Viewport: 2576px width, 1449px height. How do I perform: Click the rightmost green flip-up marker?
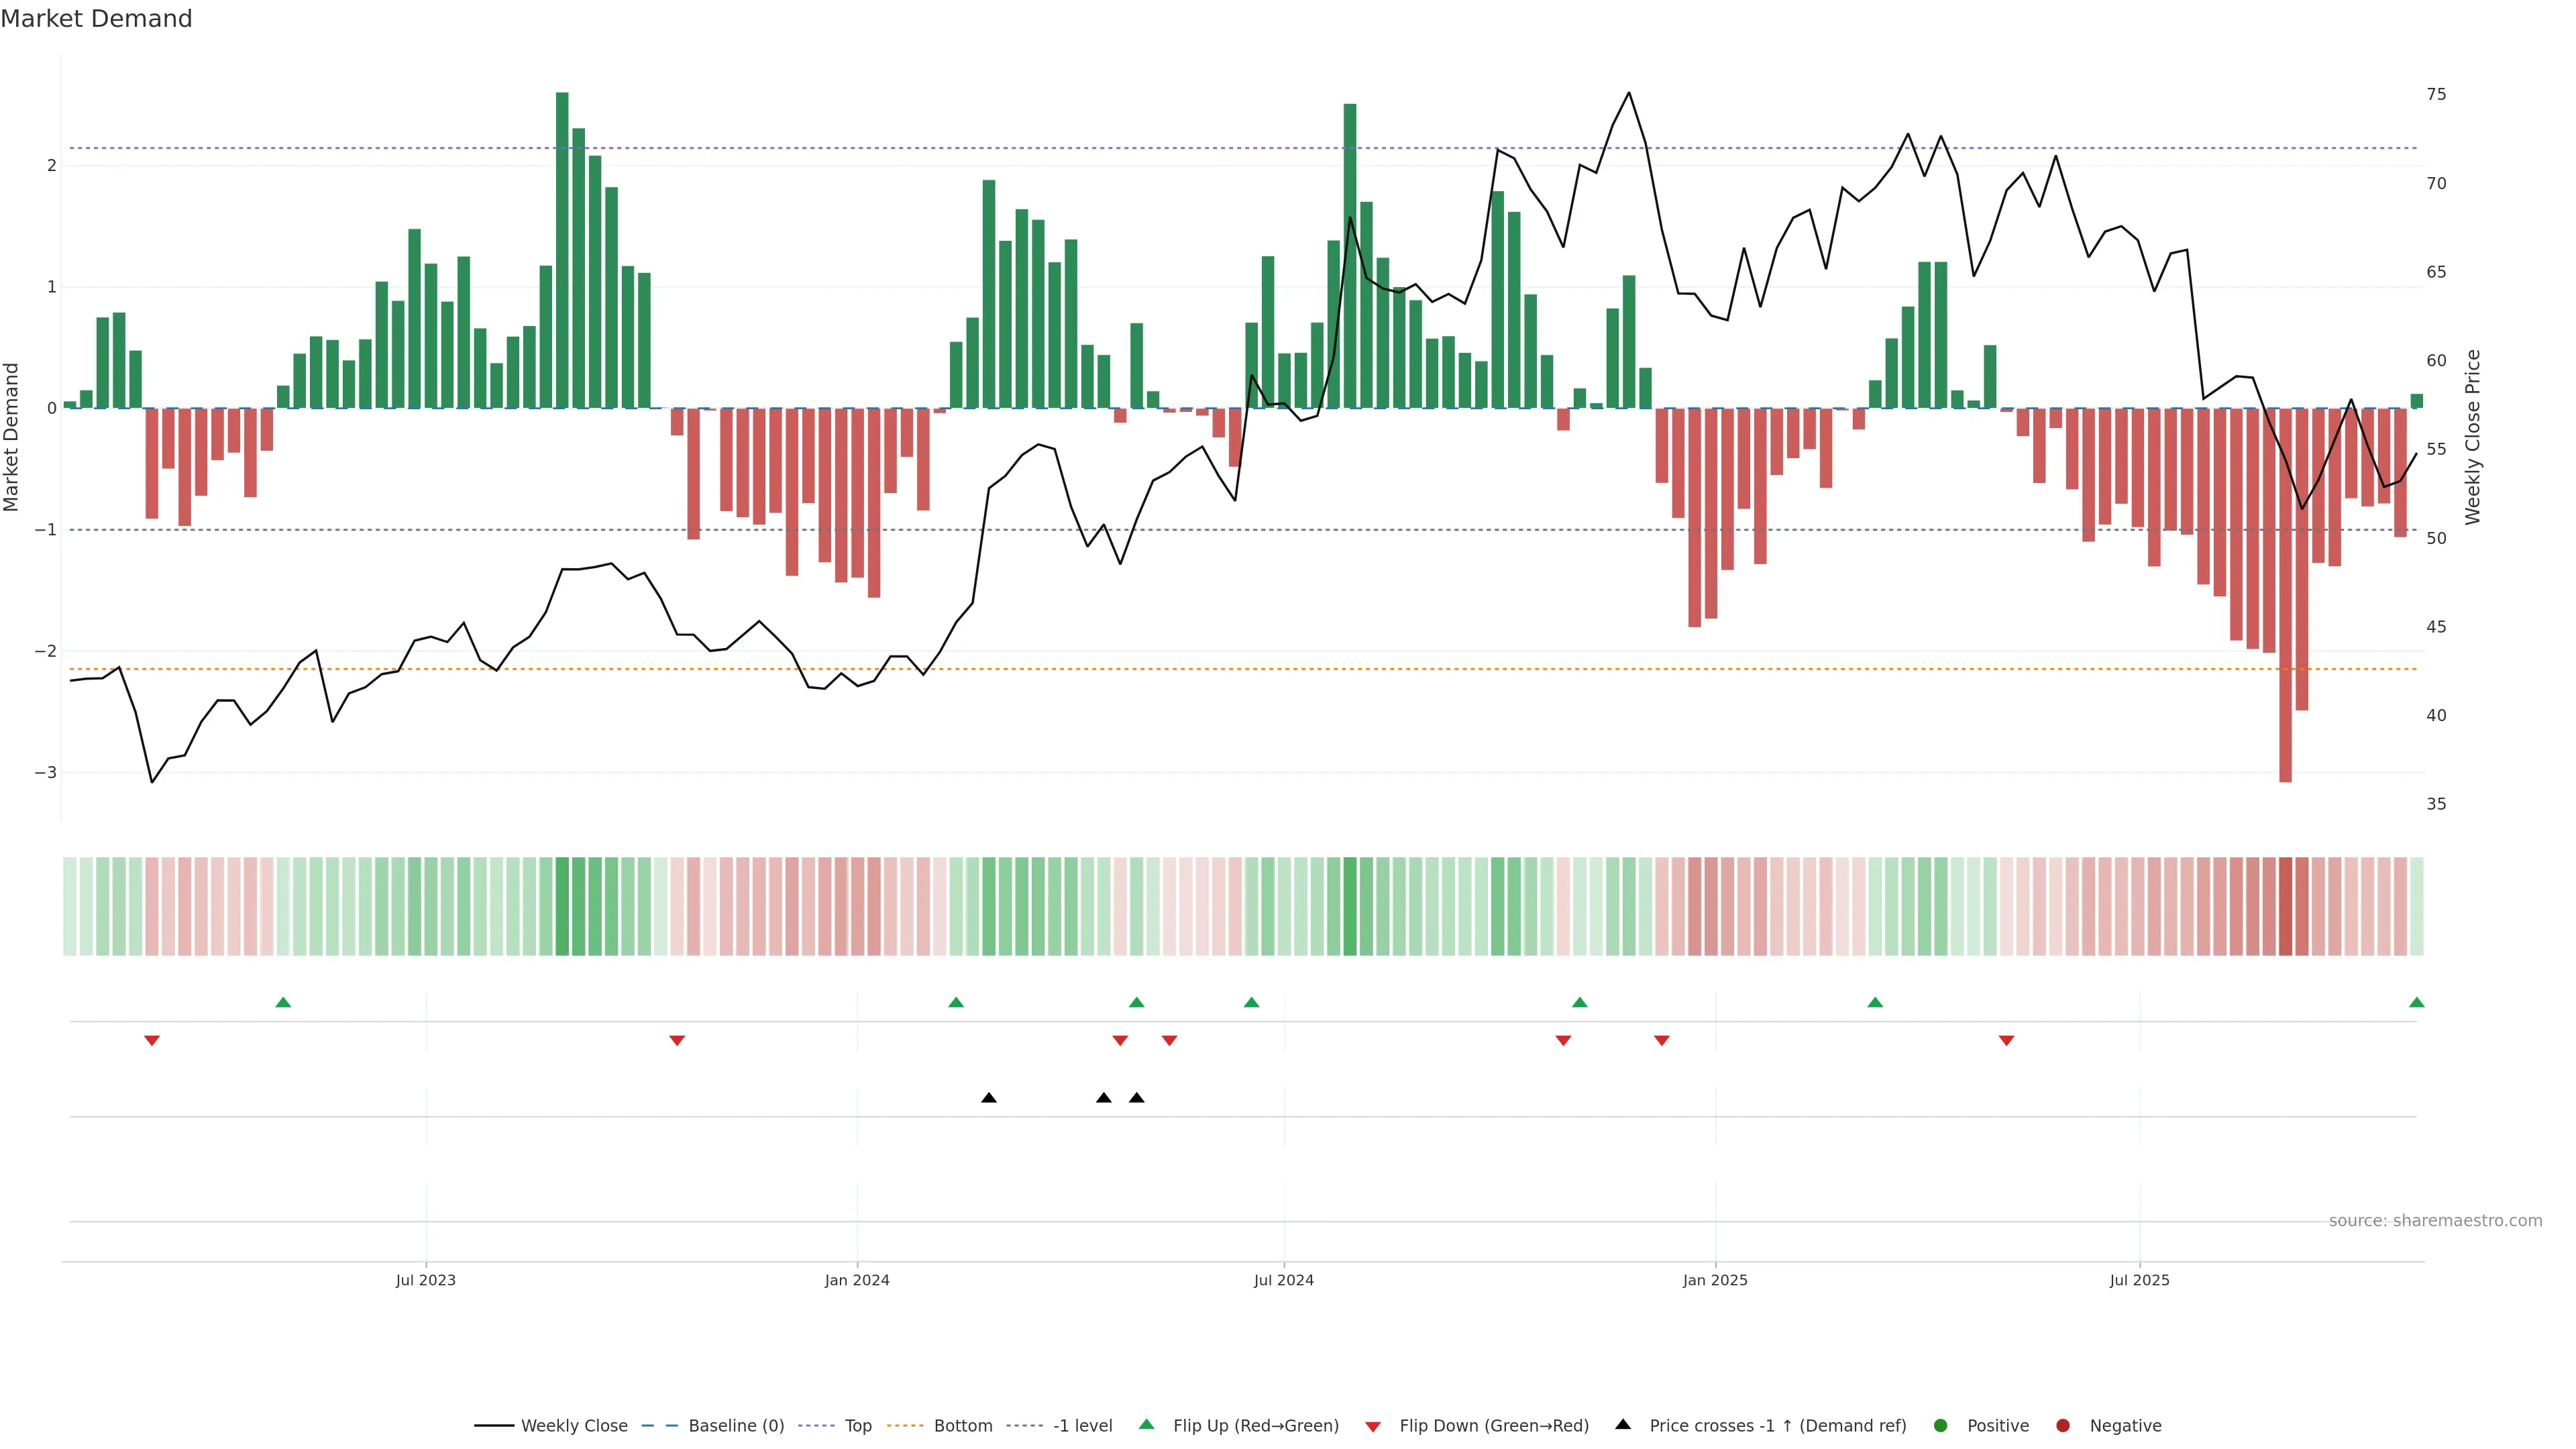tap(2416, 1002)
